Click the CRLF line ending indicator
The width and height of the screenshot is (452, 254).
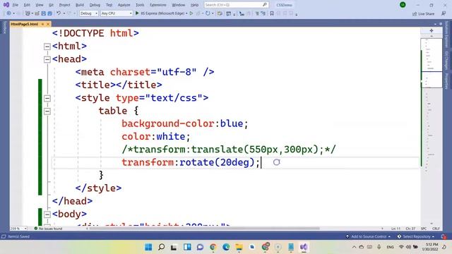[436, 229]
